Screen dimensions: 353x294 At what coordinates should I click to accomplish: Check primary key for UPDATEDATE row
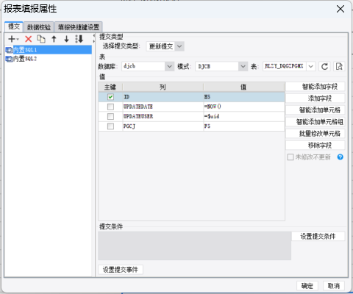(x=110, y=107)
